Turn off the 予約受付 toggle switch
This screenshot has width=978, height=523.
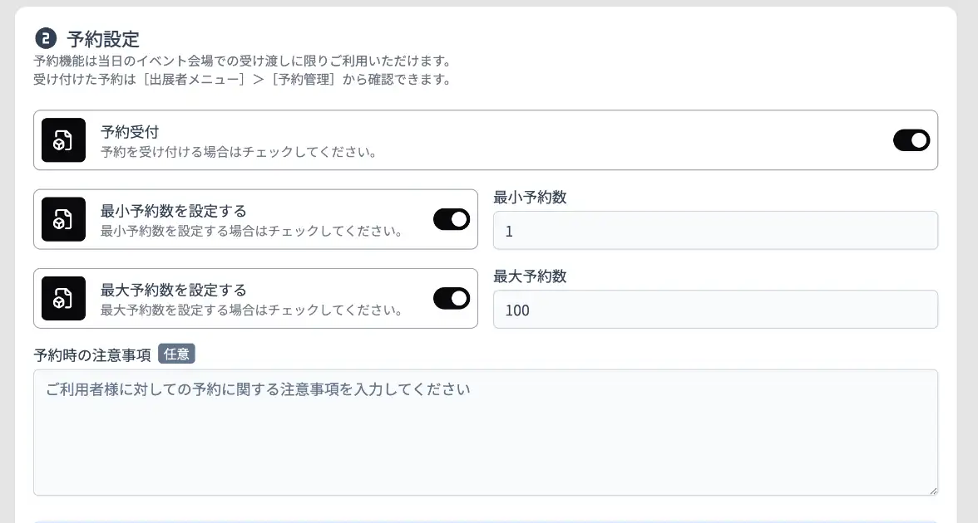(x=911, y=140)
